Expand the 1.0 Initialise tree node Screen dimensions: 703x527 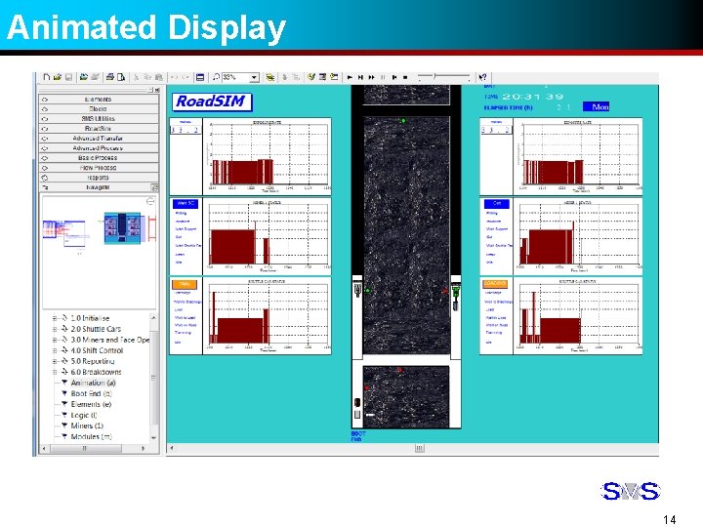(x=55, y=318)
